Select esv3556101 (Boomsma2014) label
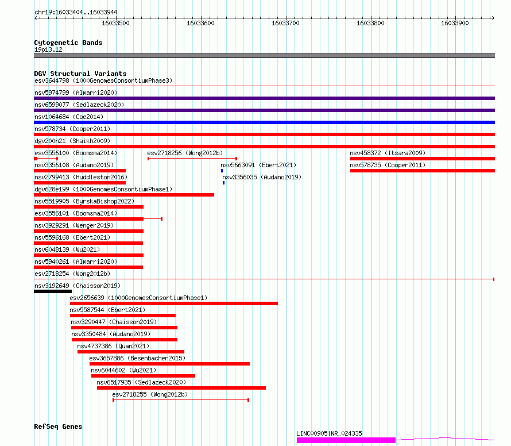Viewport: 511px width, 446px height. [x=76, y=213]
